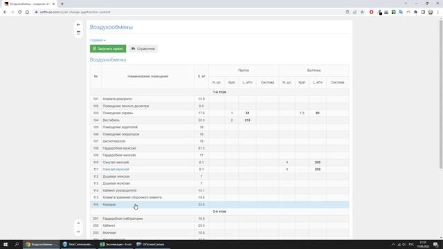Select the Гардеробная лаборатории row

[219, 219]
